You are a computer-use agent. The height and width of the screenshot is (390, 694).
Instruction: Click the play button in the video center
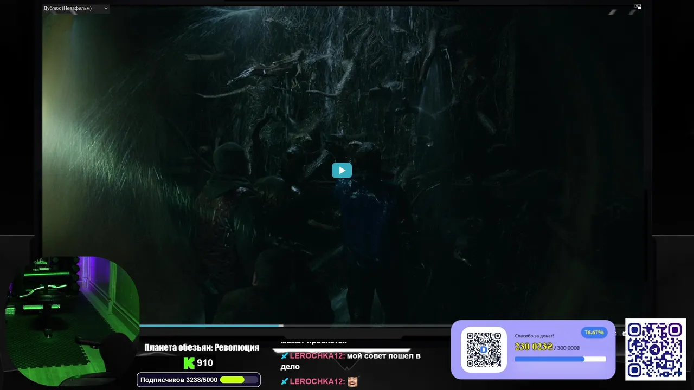point(342,171)
